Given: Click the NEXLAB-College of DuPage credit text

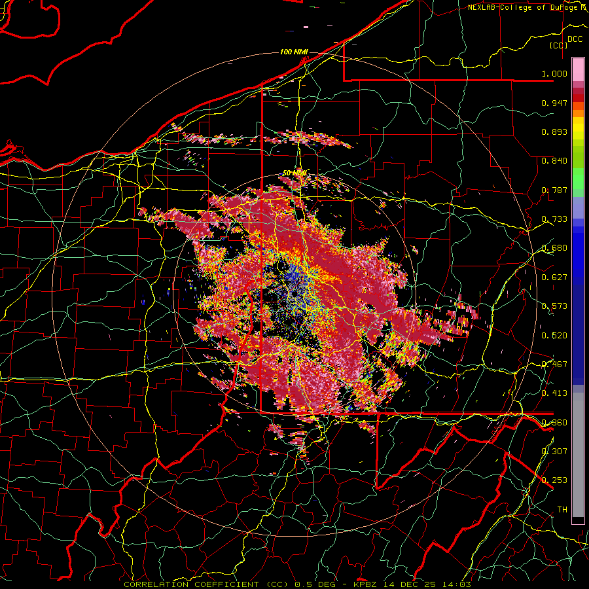Looking at the screenshot, I should click(524, 7).
